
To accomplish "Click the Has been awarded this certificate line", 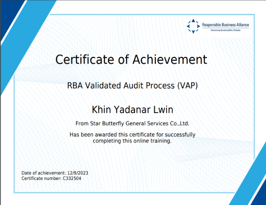I will pos(132,134).
